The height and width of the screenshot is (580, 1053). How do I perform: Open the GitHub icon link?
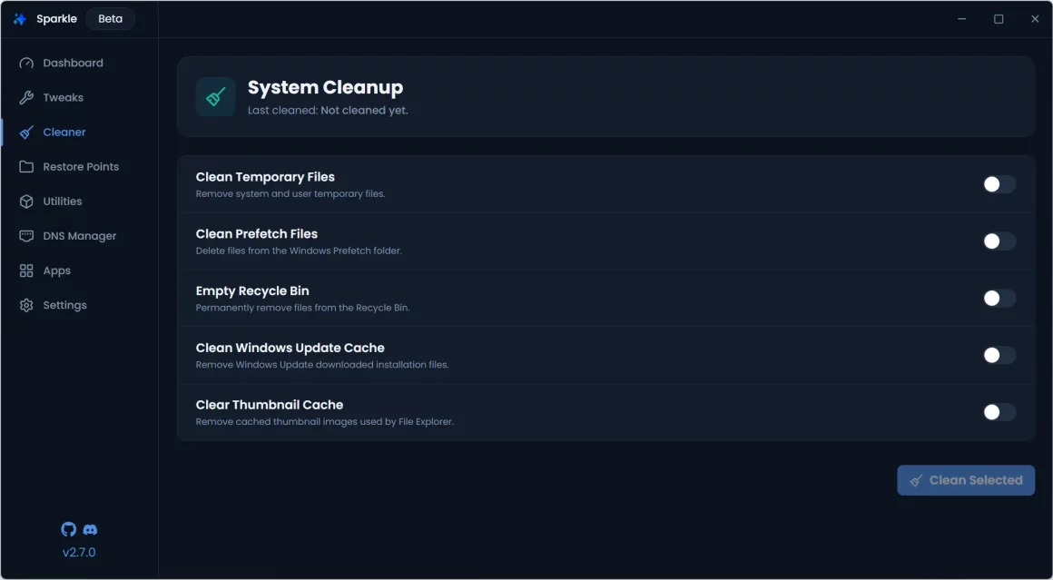tap(68, 529)
